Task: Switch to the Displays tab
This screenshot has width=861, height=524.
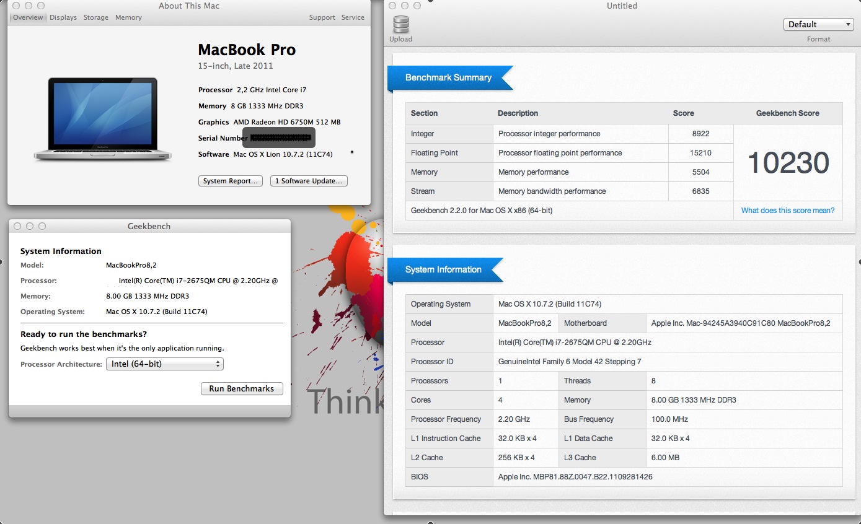Action: [63, 17]
